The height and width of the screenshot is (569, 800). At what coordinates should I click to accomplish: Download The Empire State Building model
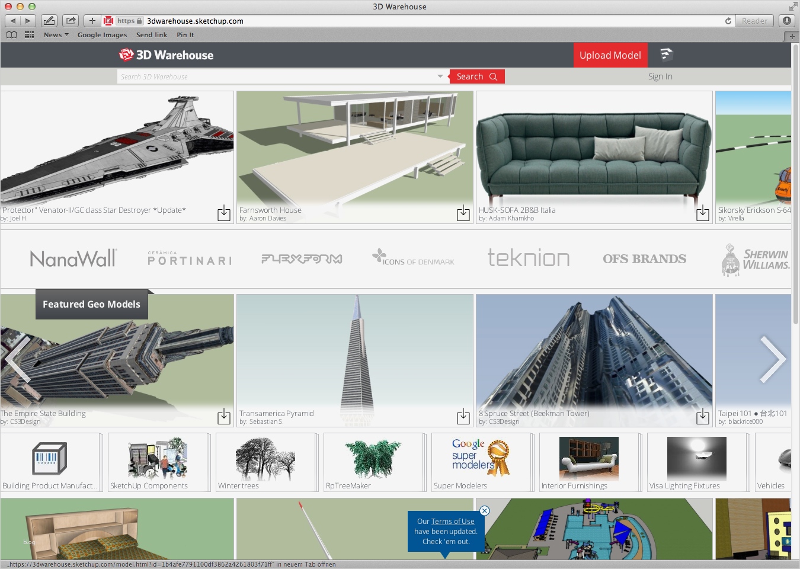[224, 417]
